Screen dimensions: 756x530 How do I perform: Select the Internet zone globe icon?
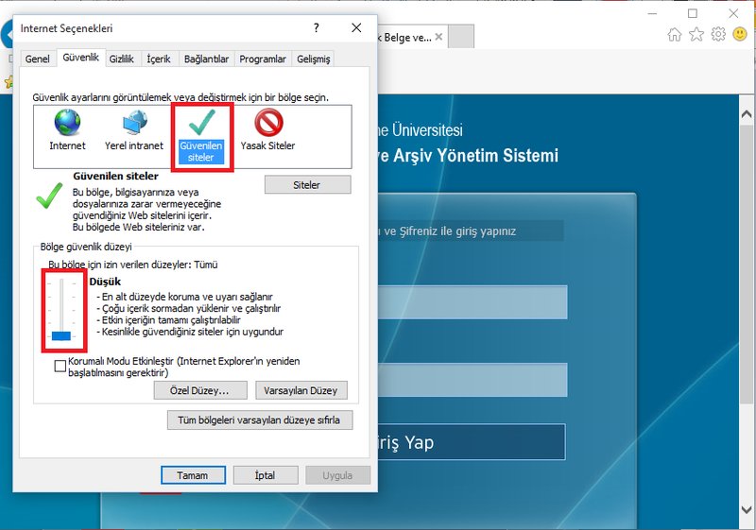point(67,123)
